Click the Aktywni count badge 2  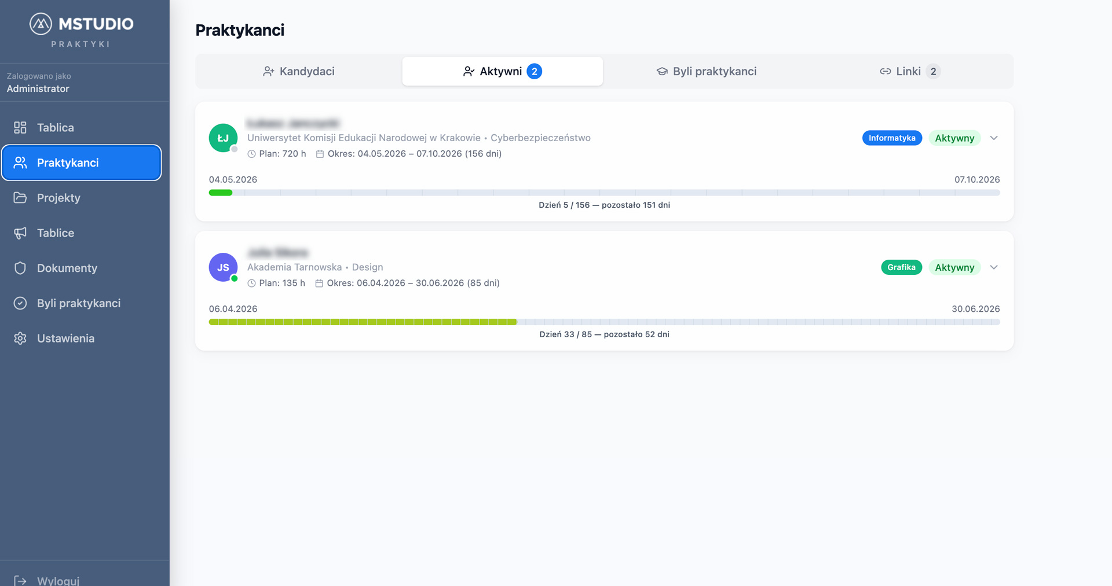pos(535,71)
